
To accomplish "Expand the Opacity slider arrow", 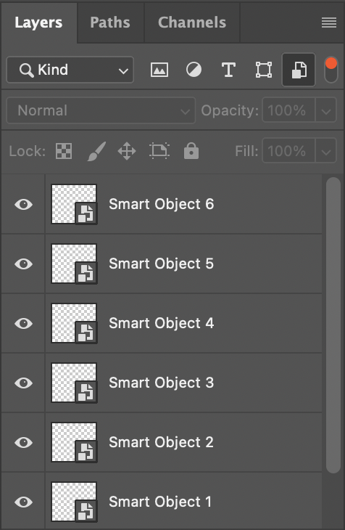I will 326,110.
